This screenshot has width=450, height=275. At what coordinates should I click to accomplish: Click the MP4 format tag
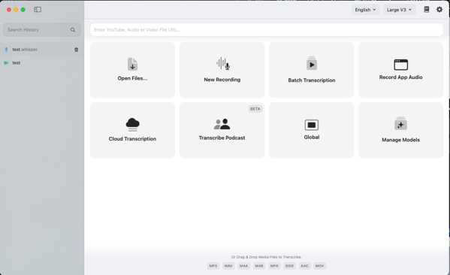(x=274, y=266)
